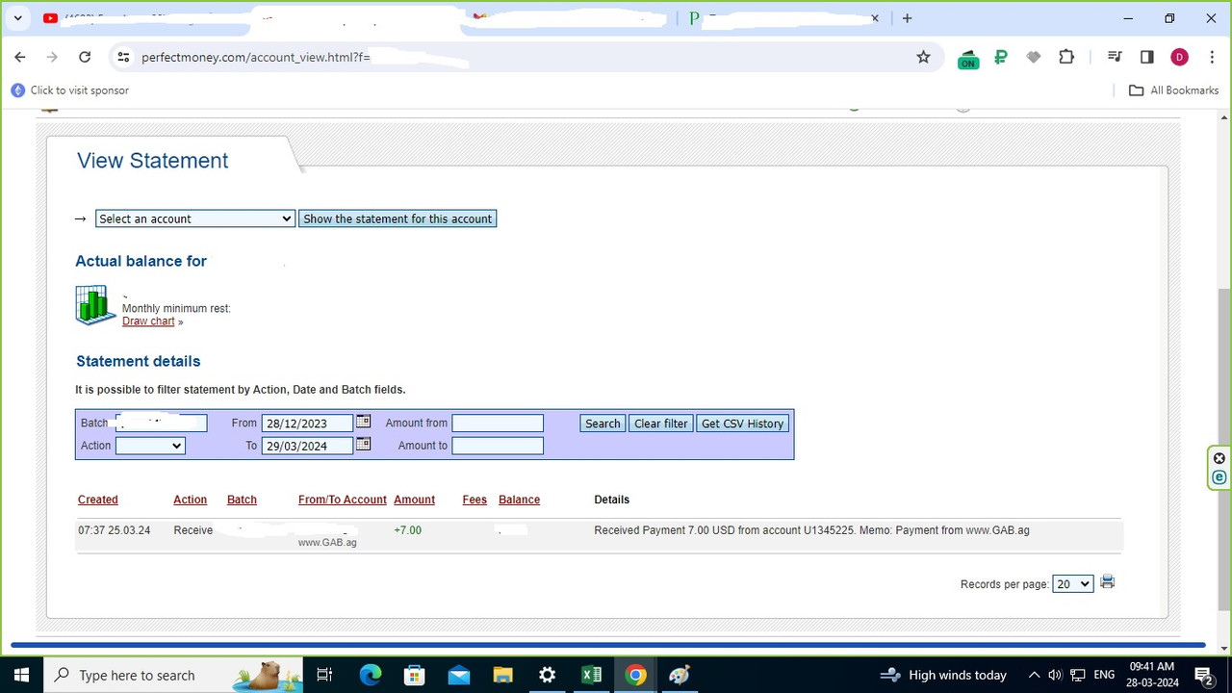This screenshot has width=1232, height=693.
Task: Sort by the Fees column header
Action: coord(475,500)
